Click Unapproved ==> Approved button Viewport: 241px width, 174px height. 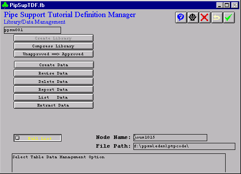click(54, 54)
